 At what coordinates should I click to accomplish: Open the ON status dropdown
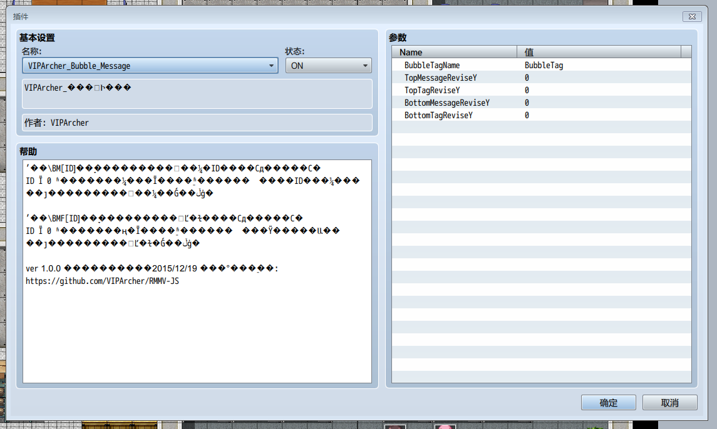tap(328, 66)
